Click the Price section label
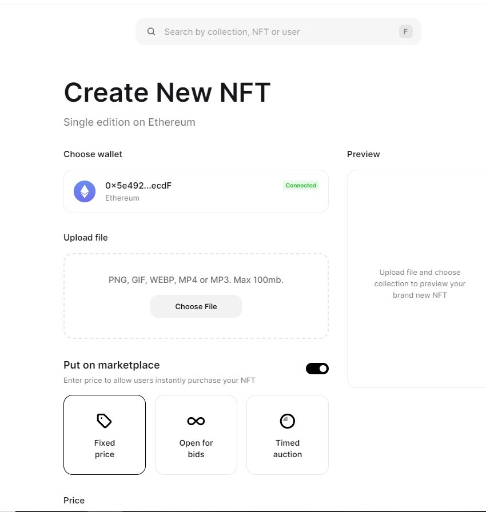Image resolution: width=486 pixels, height=512 pixels. 74,500
